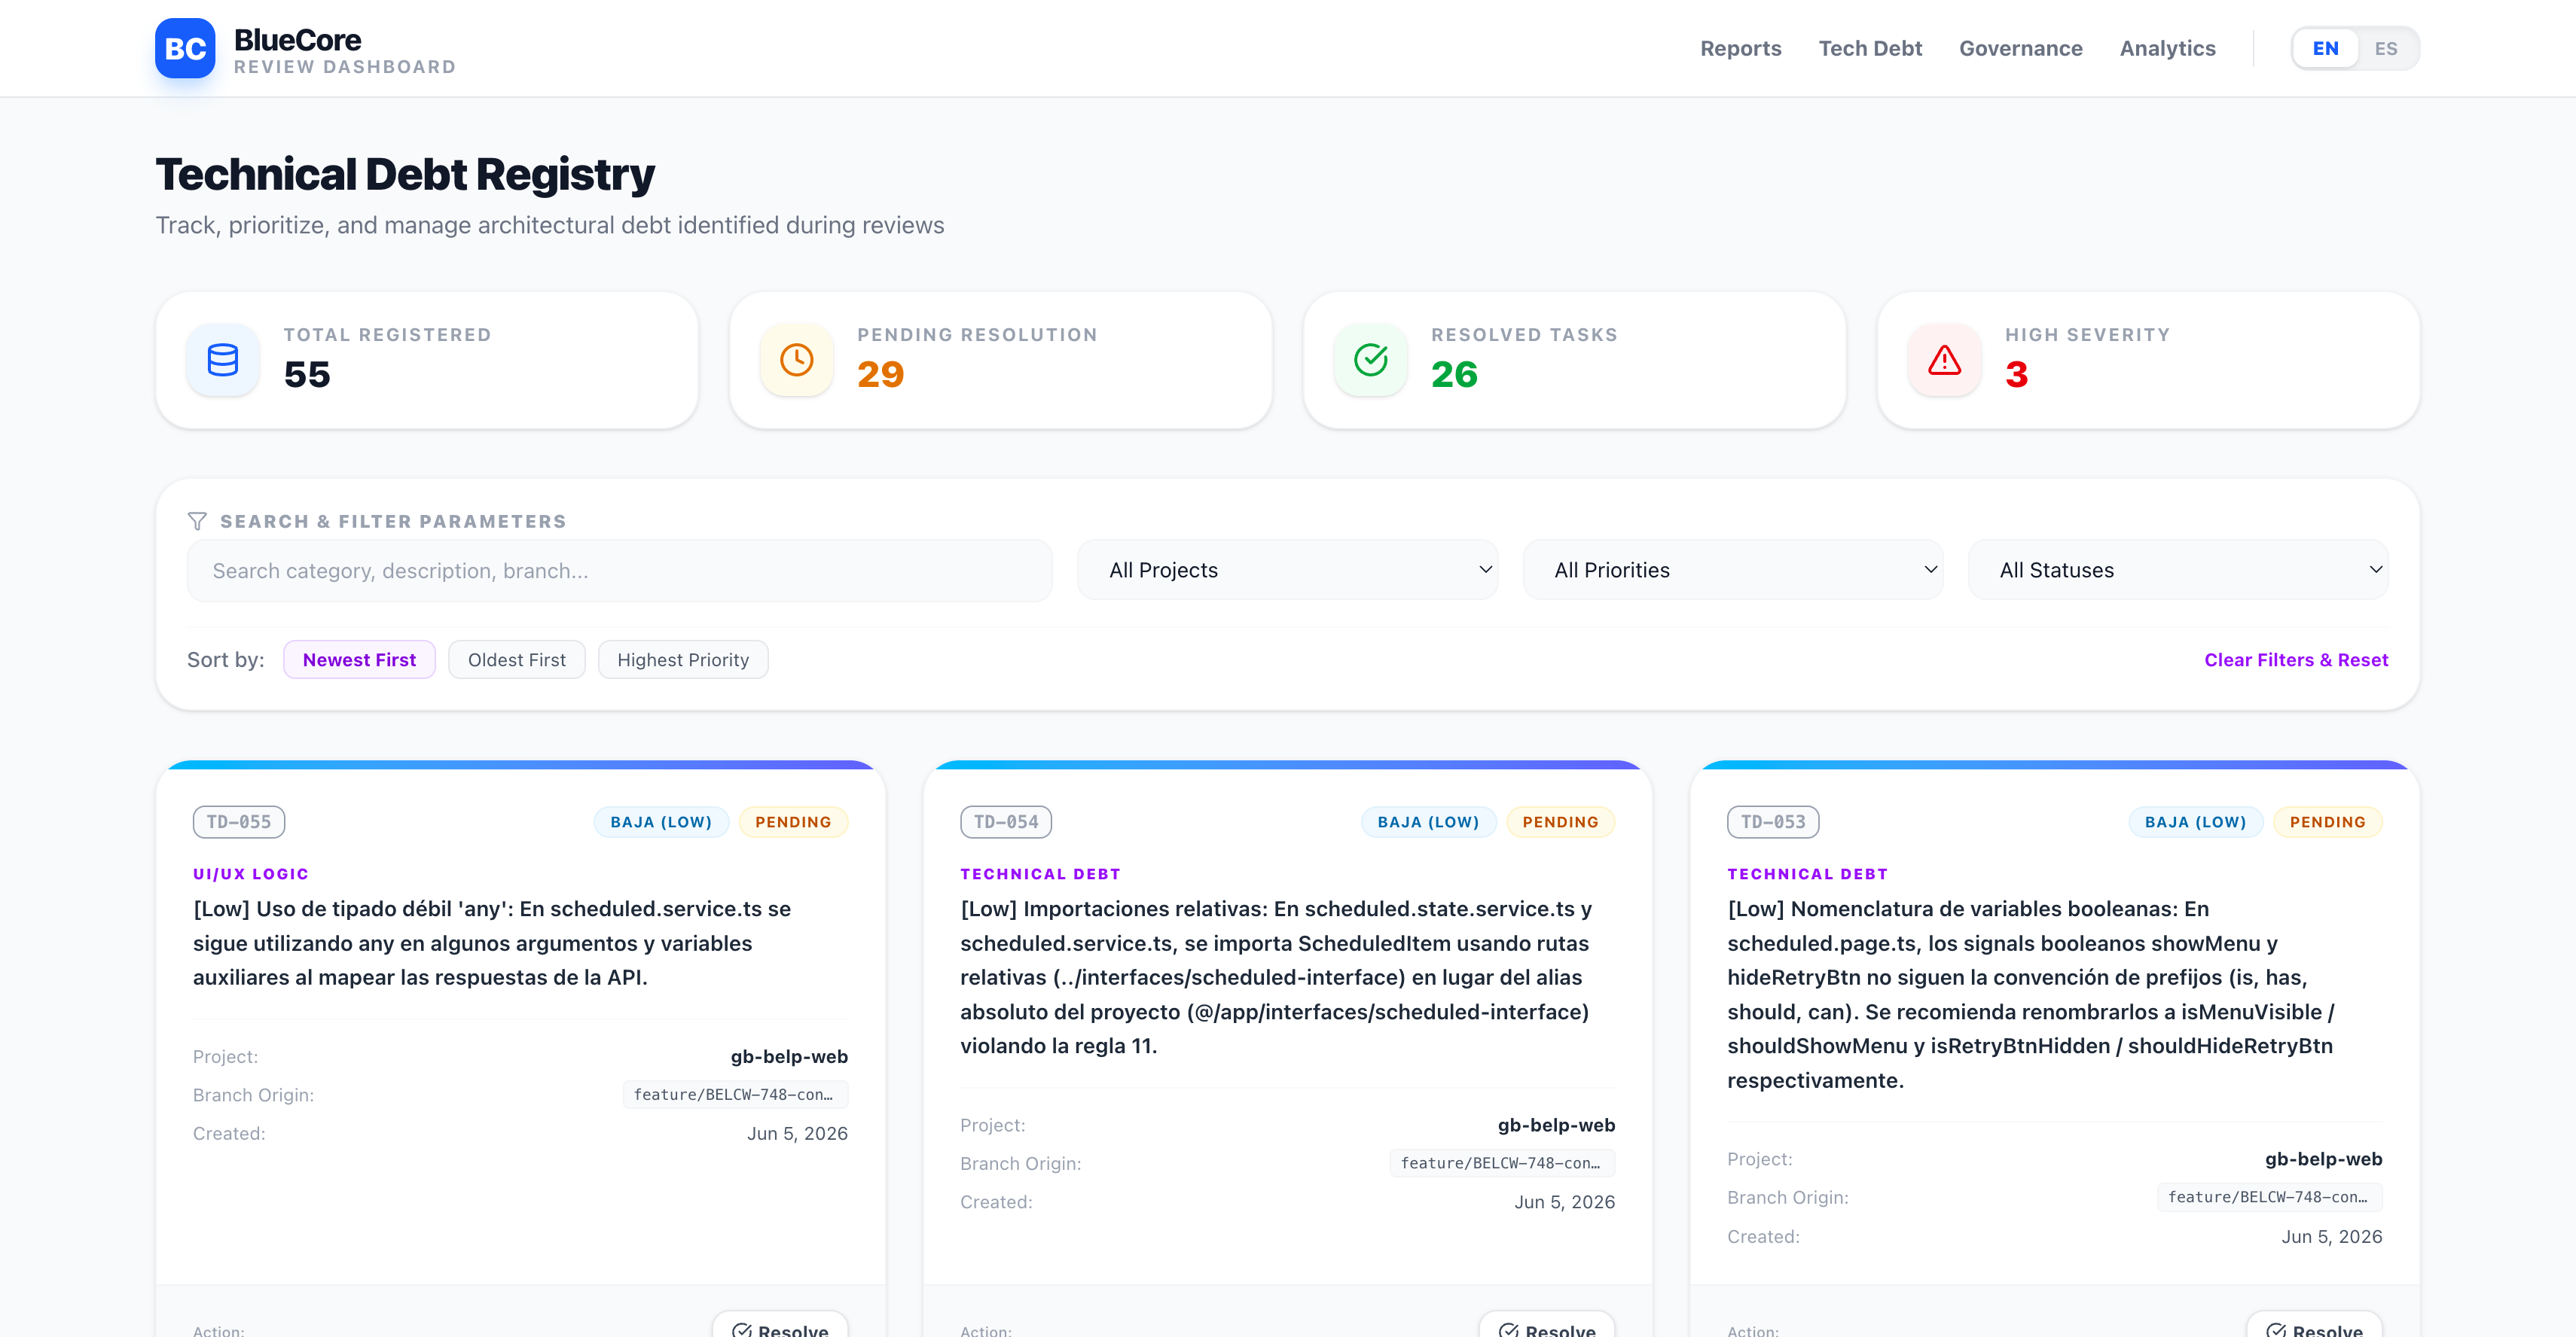The image size is (2576, 1337).
Task: Open the All Statuses dropdown
Action: pos(2178,570)
